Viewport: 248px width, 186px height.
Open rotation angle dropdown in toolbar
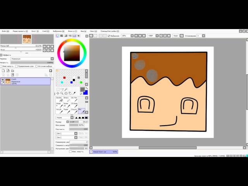(157, 36)
